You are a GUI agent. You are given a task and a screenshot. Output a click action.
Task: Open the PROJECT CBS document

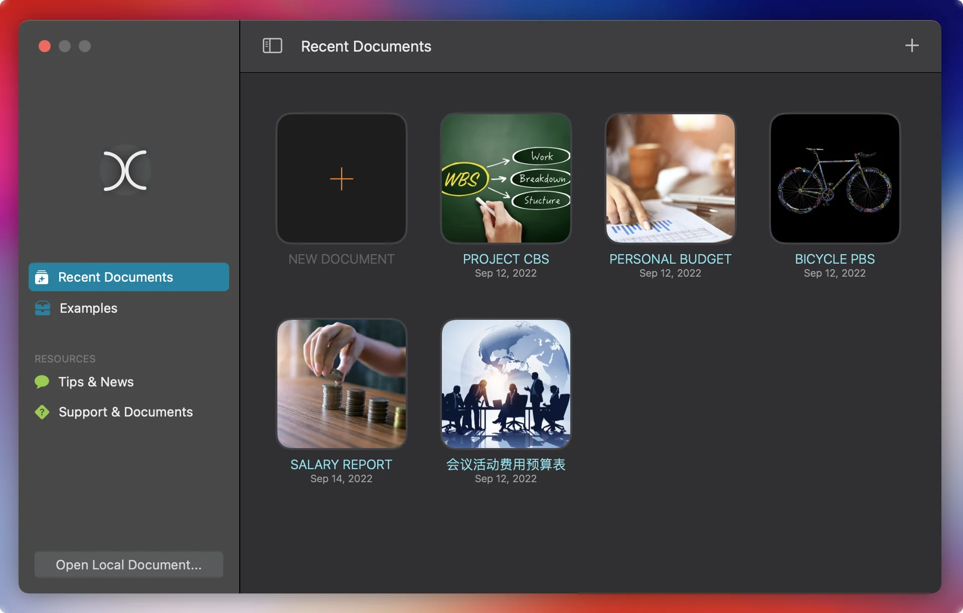pyautogui.click(x=506, y=178)
